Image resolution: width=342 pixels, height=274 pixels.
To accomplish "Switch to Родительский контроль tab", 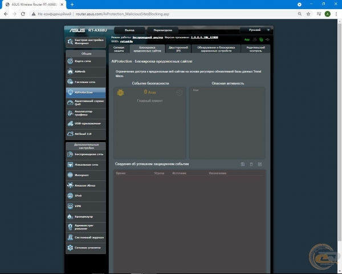I will [255, 49].
